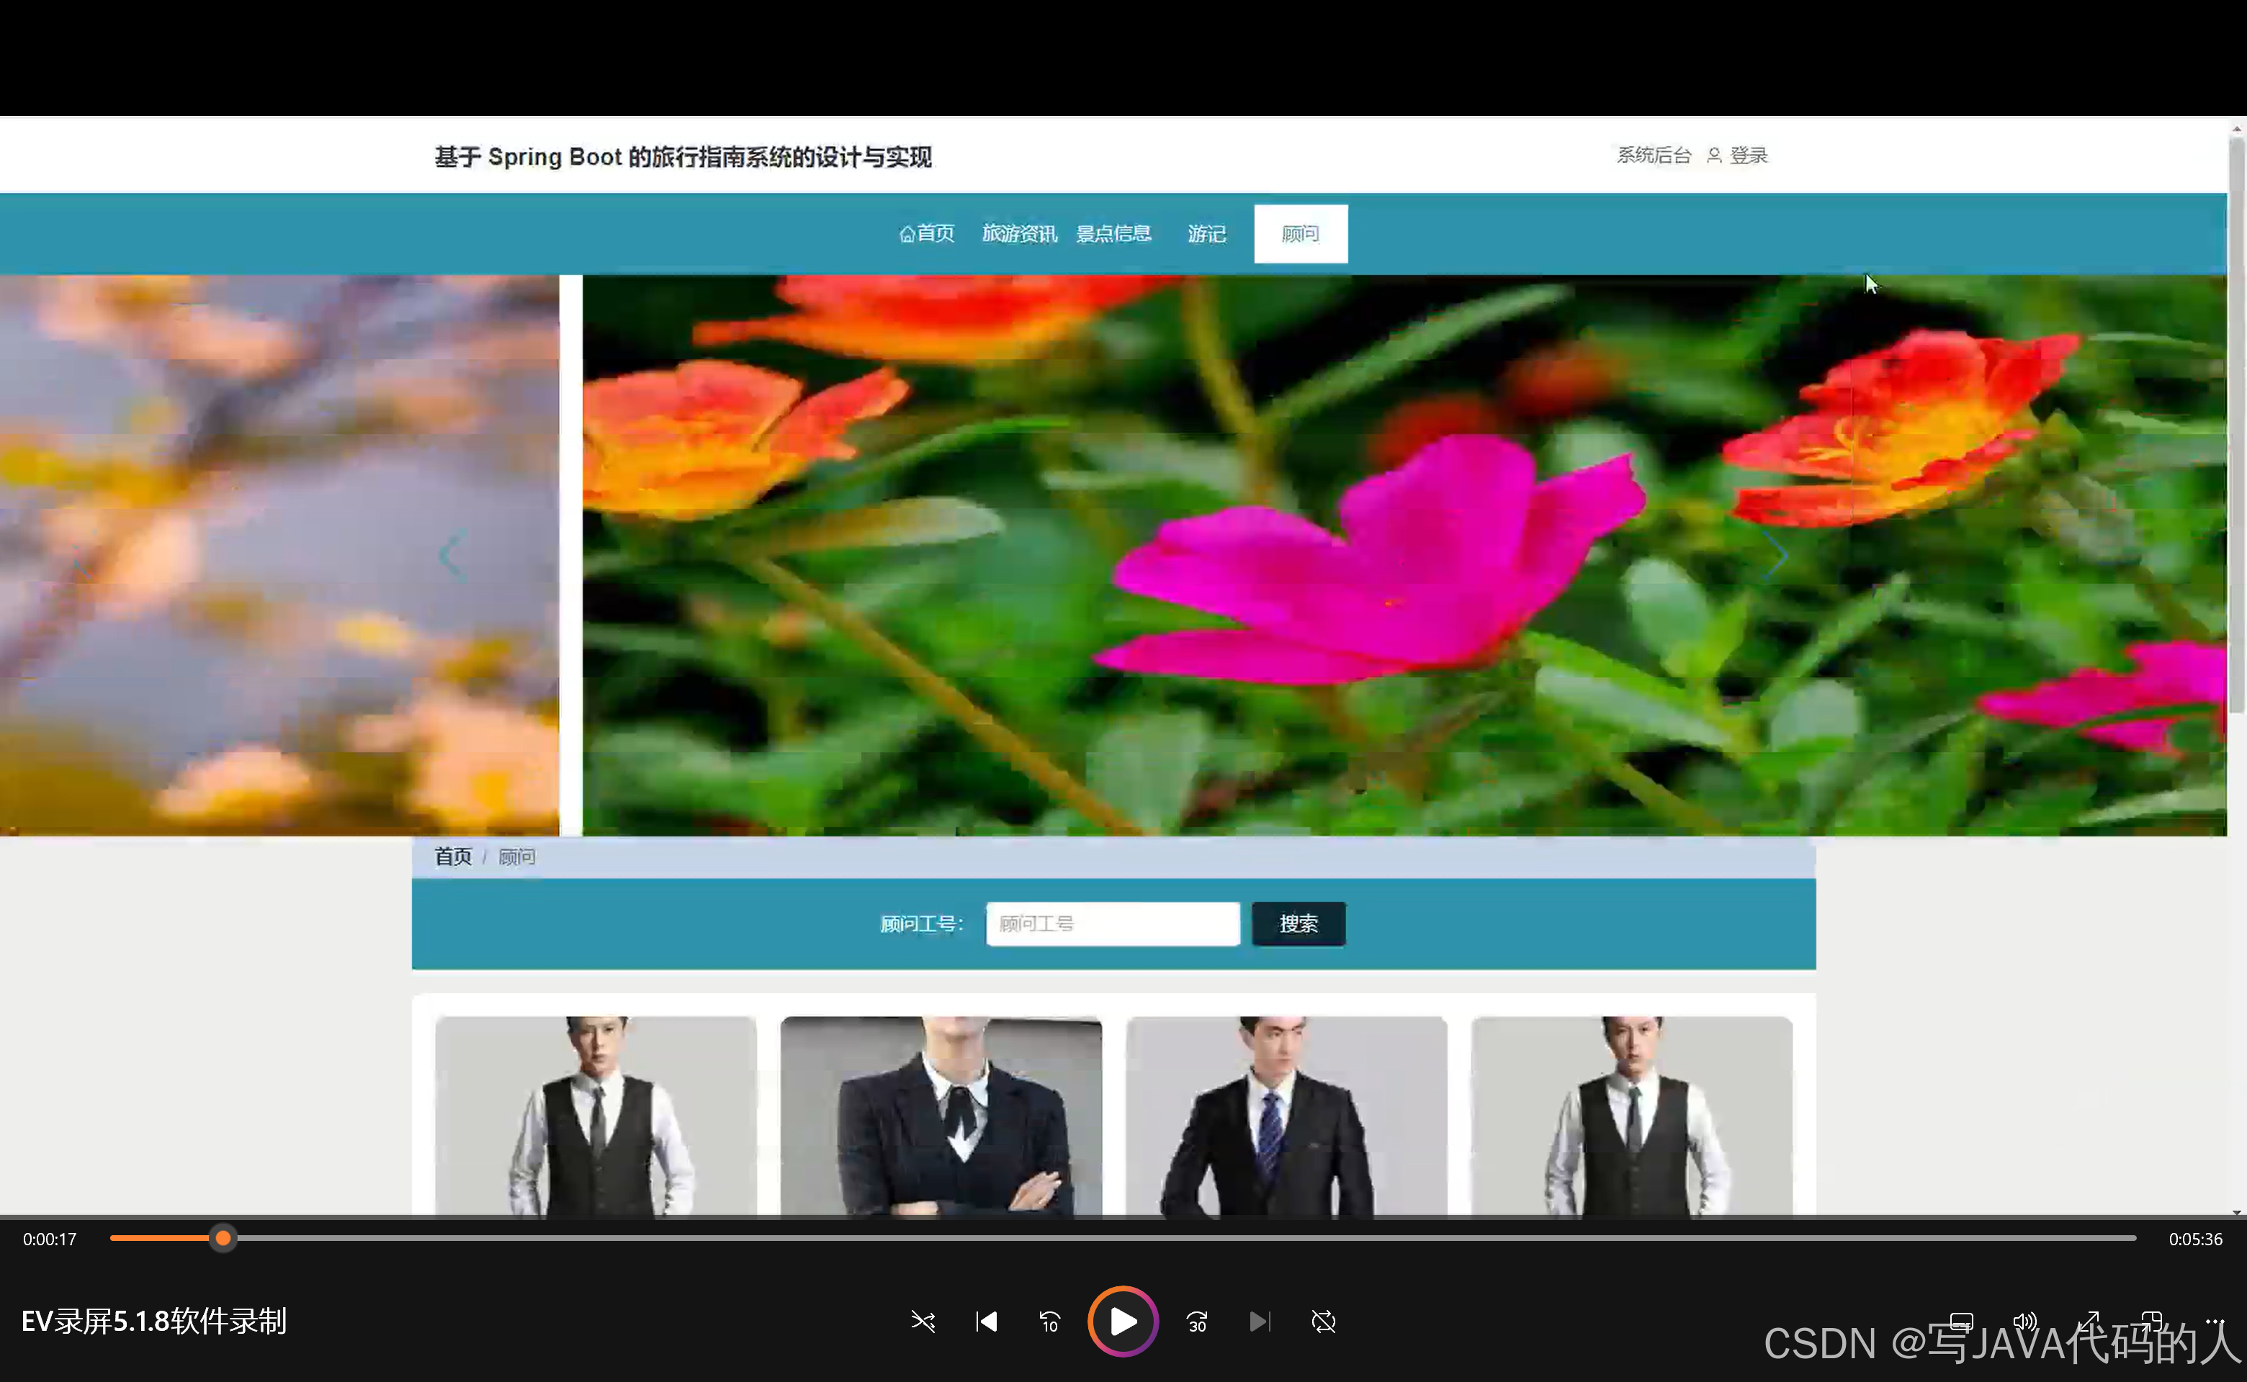Click the 登录 login link
Image resolution: width=2247 pixels, height=1382 pixels.
point(1748,155)
